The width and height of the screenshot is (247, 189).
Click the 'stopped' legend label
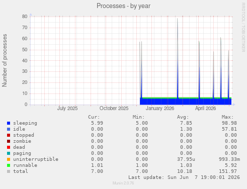(24, 135)
